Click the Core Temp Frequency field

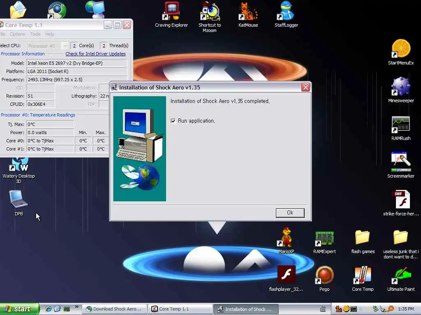77,80
